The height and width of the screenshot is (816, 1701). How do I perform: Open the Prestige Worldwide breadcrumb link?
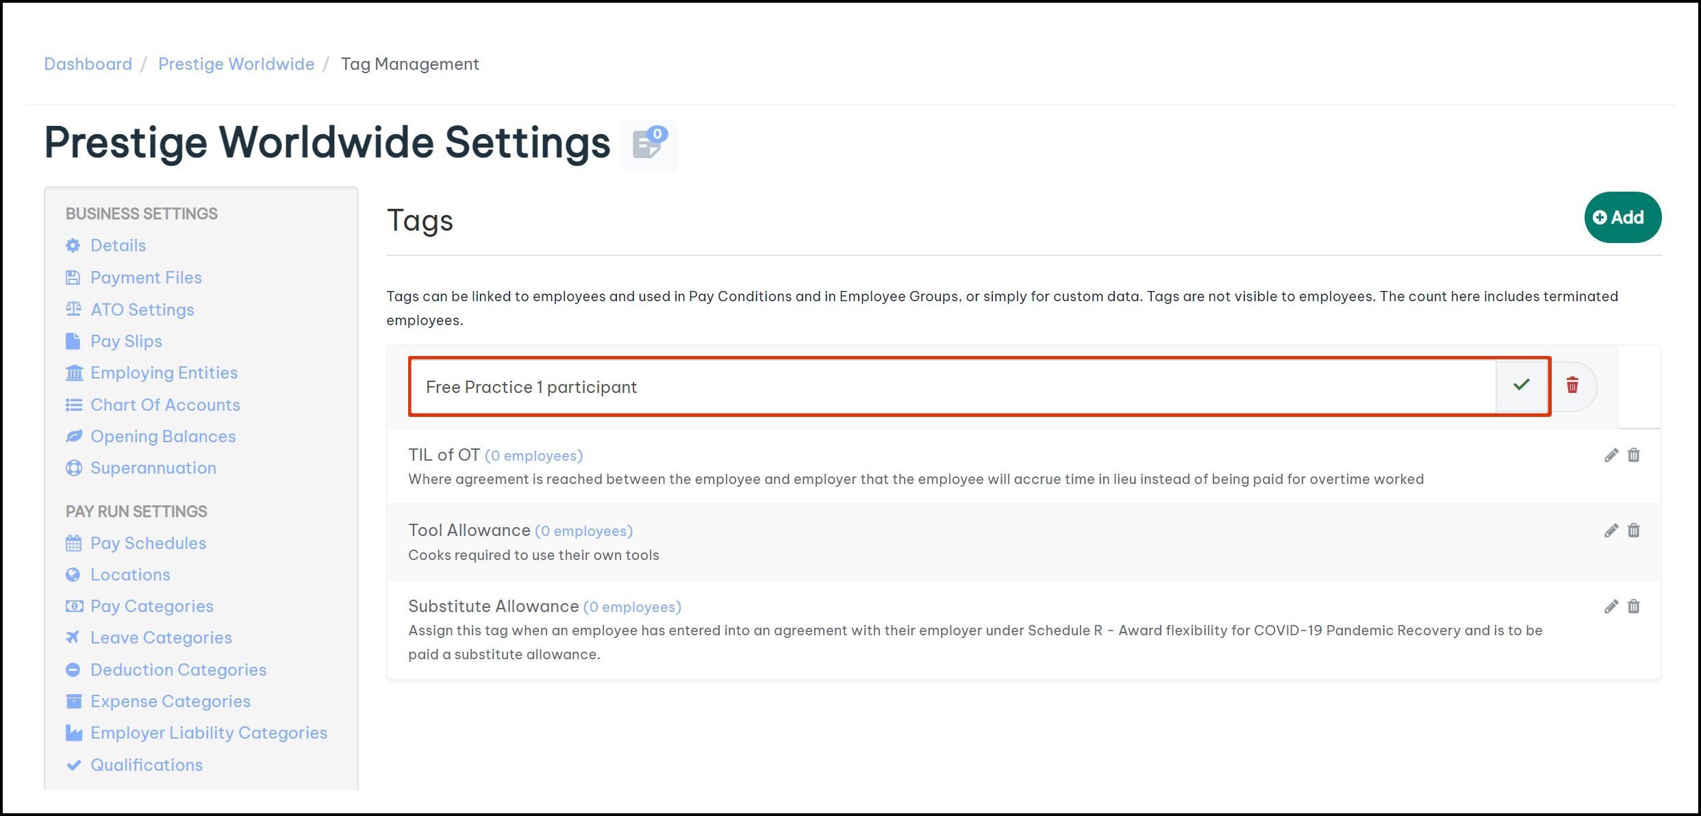(x=236, y=64)
